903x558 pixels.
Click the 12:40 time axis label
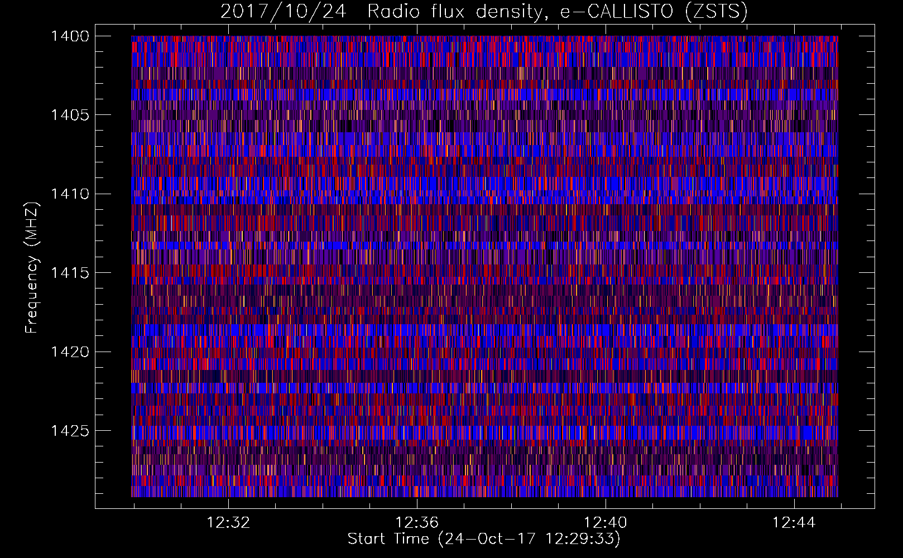pyautogui.click(x=606, y=523)
